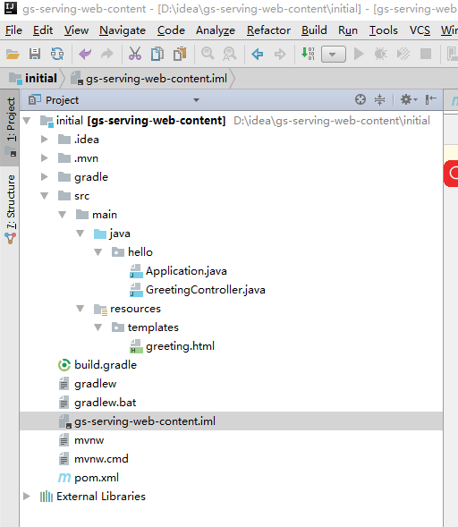Expand the gradle folder
This screenshot has width=458, height=527.
45,177
